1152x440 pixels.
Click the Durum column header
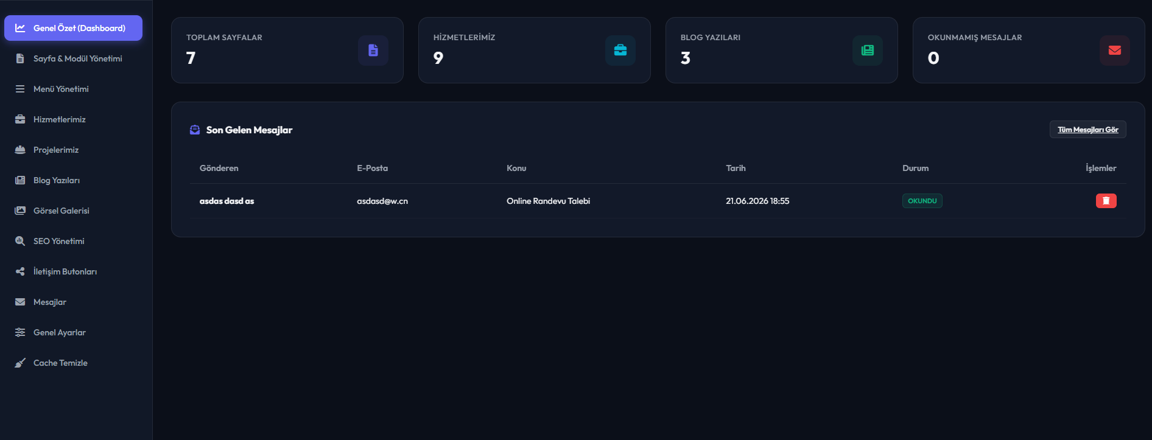916,168
